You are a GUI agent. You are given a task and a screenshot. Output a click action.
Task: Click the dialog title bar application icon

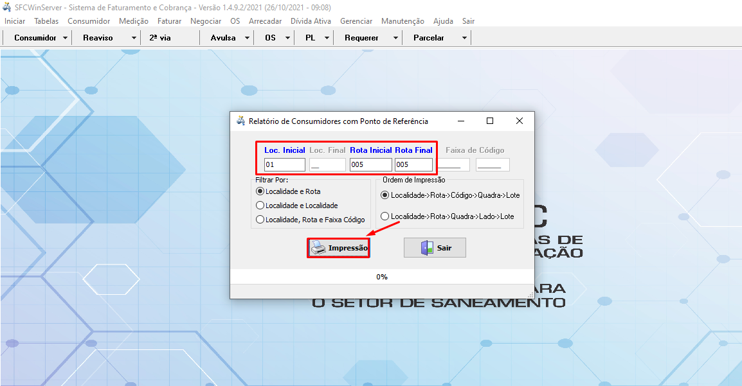click(x=240, y=121)
